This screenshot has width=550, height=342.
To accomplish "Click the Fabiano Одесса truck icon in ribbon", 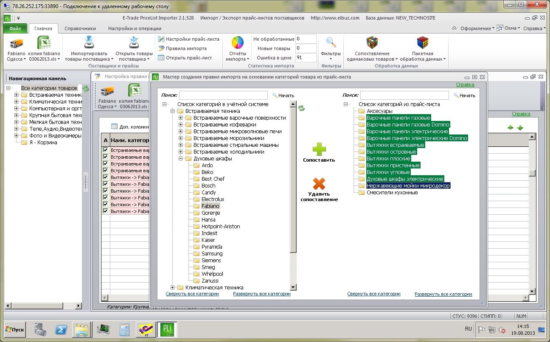I will [16, 43].
